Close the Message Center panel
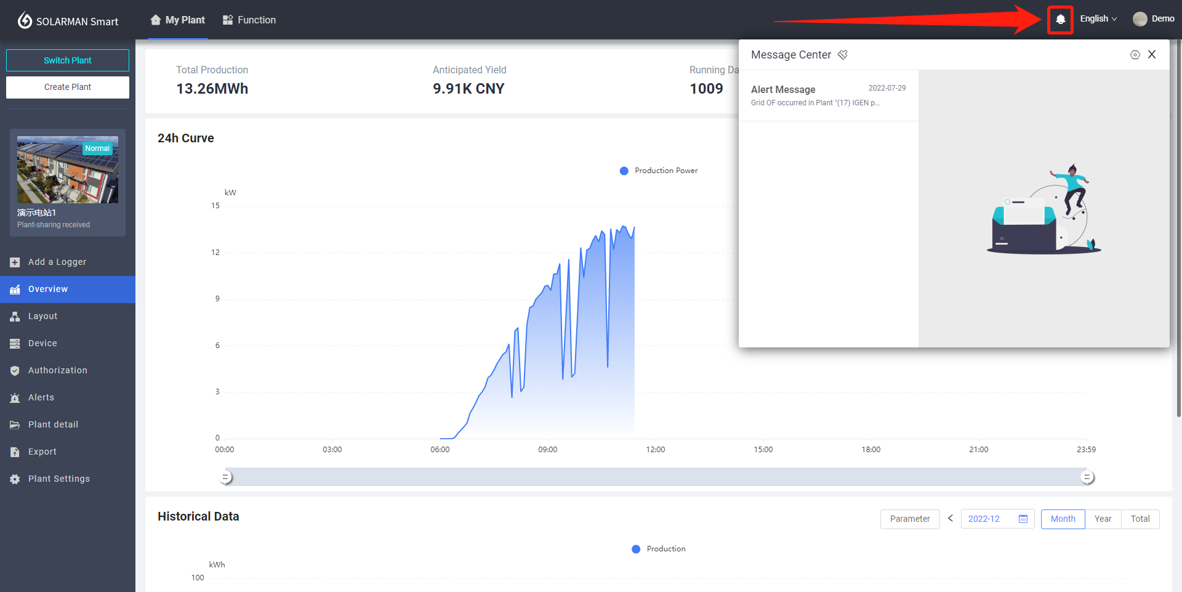The height and width of the screenshot is (592, 1182). pyautogui.click(x=1152, y=54)
